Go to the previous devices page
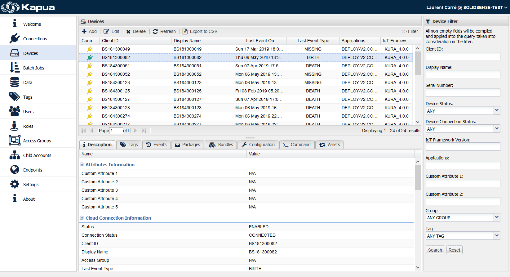The image size is (510, 277). coord(91,131)
